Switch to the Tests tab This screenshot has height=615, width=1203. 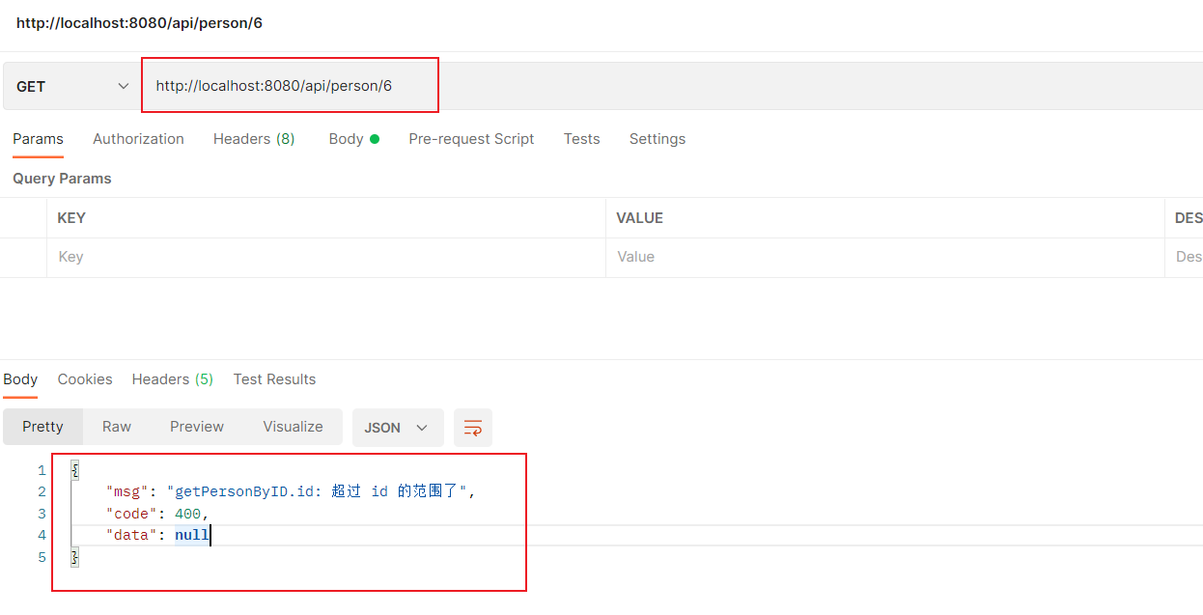click(581, 139)
